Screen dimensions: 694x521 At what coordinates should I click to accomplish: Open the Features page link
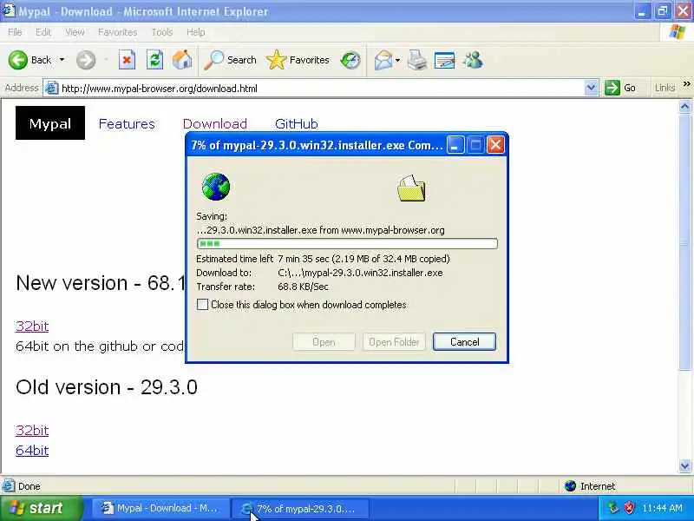127,123
